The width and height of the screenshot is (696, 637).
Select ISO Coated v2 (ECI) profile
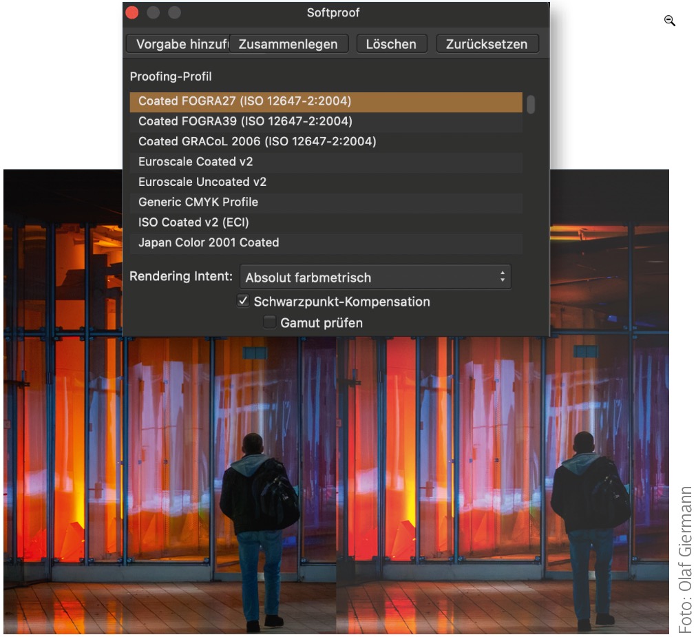coord(326,222)
